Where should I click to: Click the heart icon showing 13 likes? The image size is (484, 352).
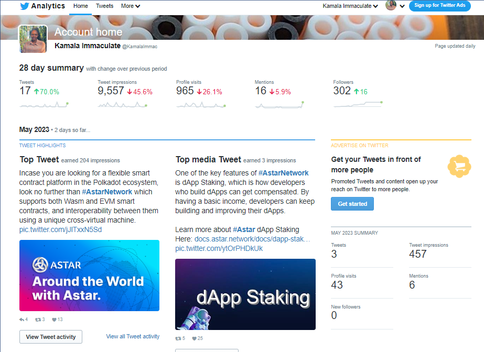pos(55,319)
